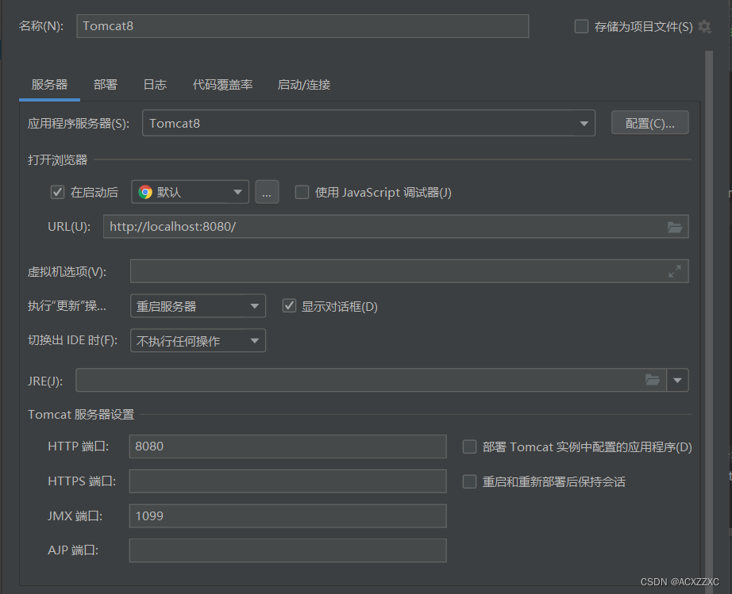Viewport: 732px width, 594px height.
Task: Enable 使用 JavaScript 调试器(J) checkbox
Action: coord(302,192)
